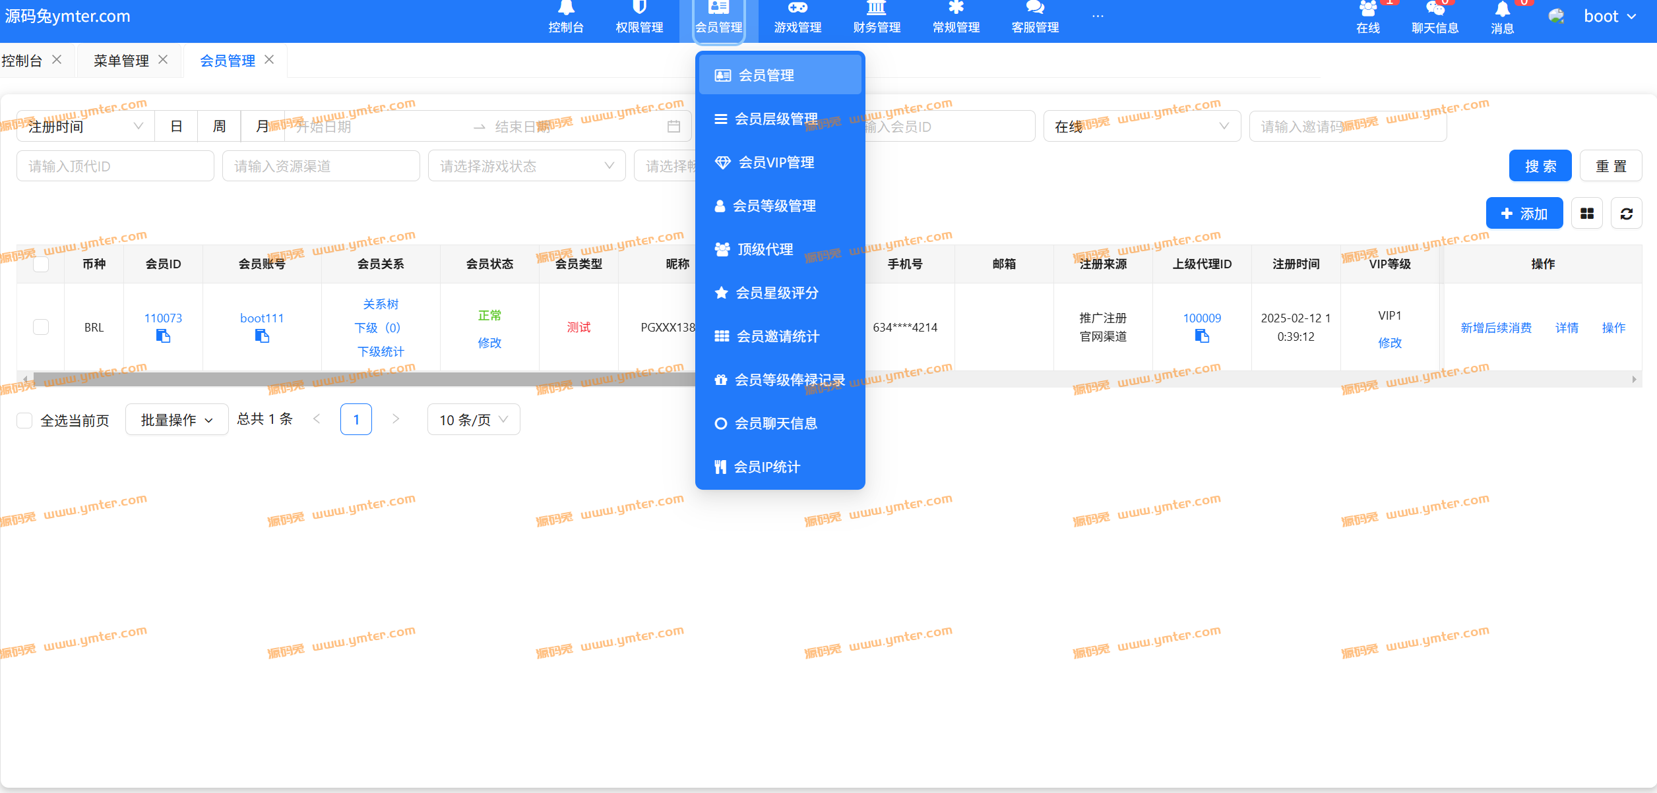The image size is (1657, 793).
Task: Open 常规管理 asterisk icon in navbar
Action: pos(956,7)
